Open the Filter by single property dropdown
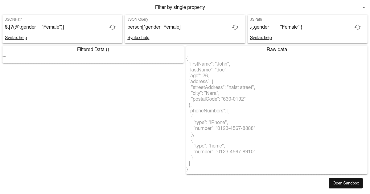 pos(180,7)
